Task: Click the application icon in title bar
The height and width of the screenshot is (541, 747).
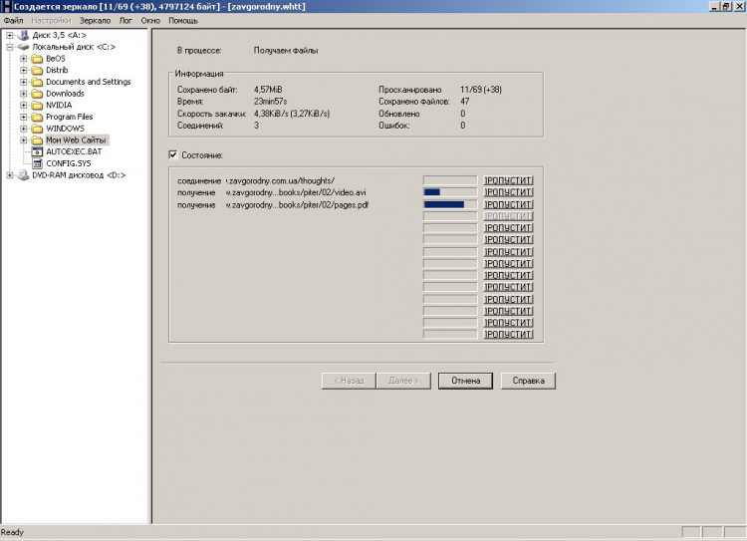Action: [6, 6]
